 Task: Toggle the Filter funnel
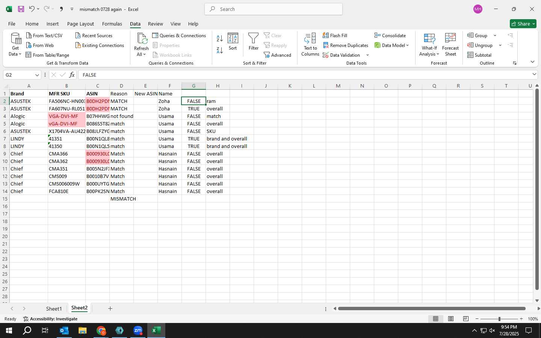coord(254,42)
